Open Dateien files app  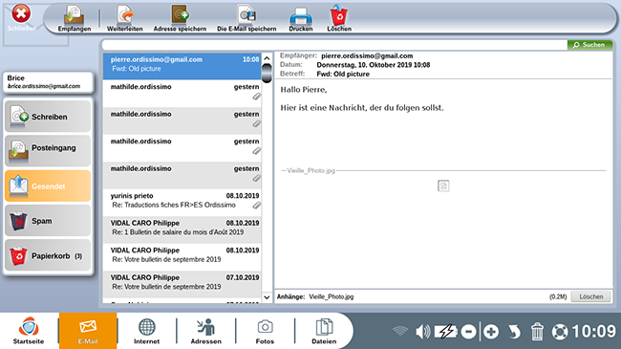[324, 331]
